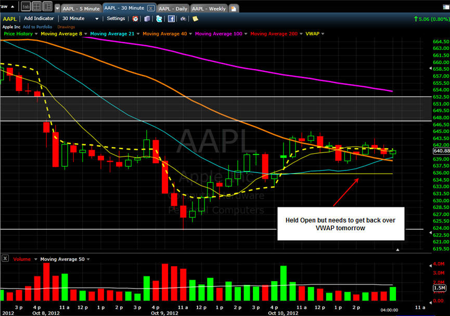
Task: Expand the 30 Minute timeframe dropdown
Action: point(97,19)
